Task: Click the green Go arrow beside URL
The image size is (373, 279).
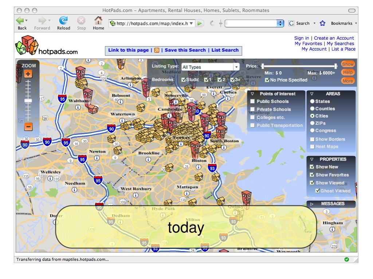Action: (x=200, y=23)
